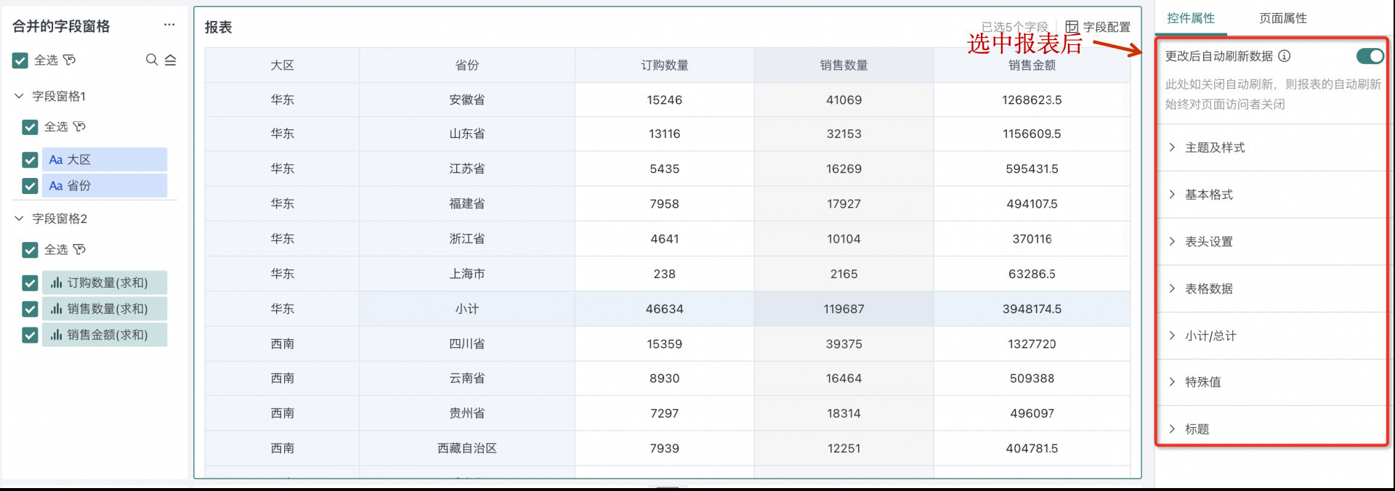Expand the 主题及样式 section

point(1215,147)
